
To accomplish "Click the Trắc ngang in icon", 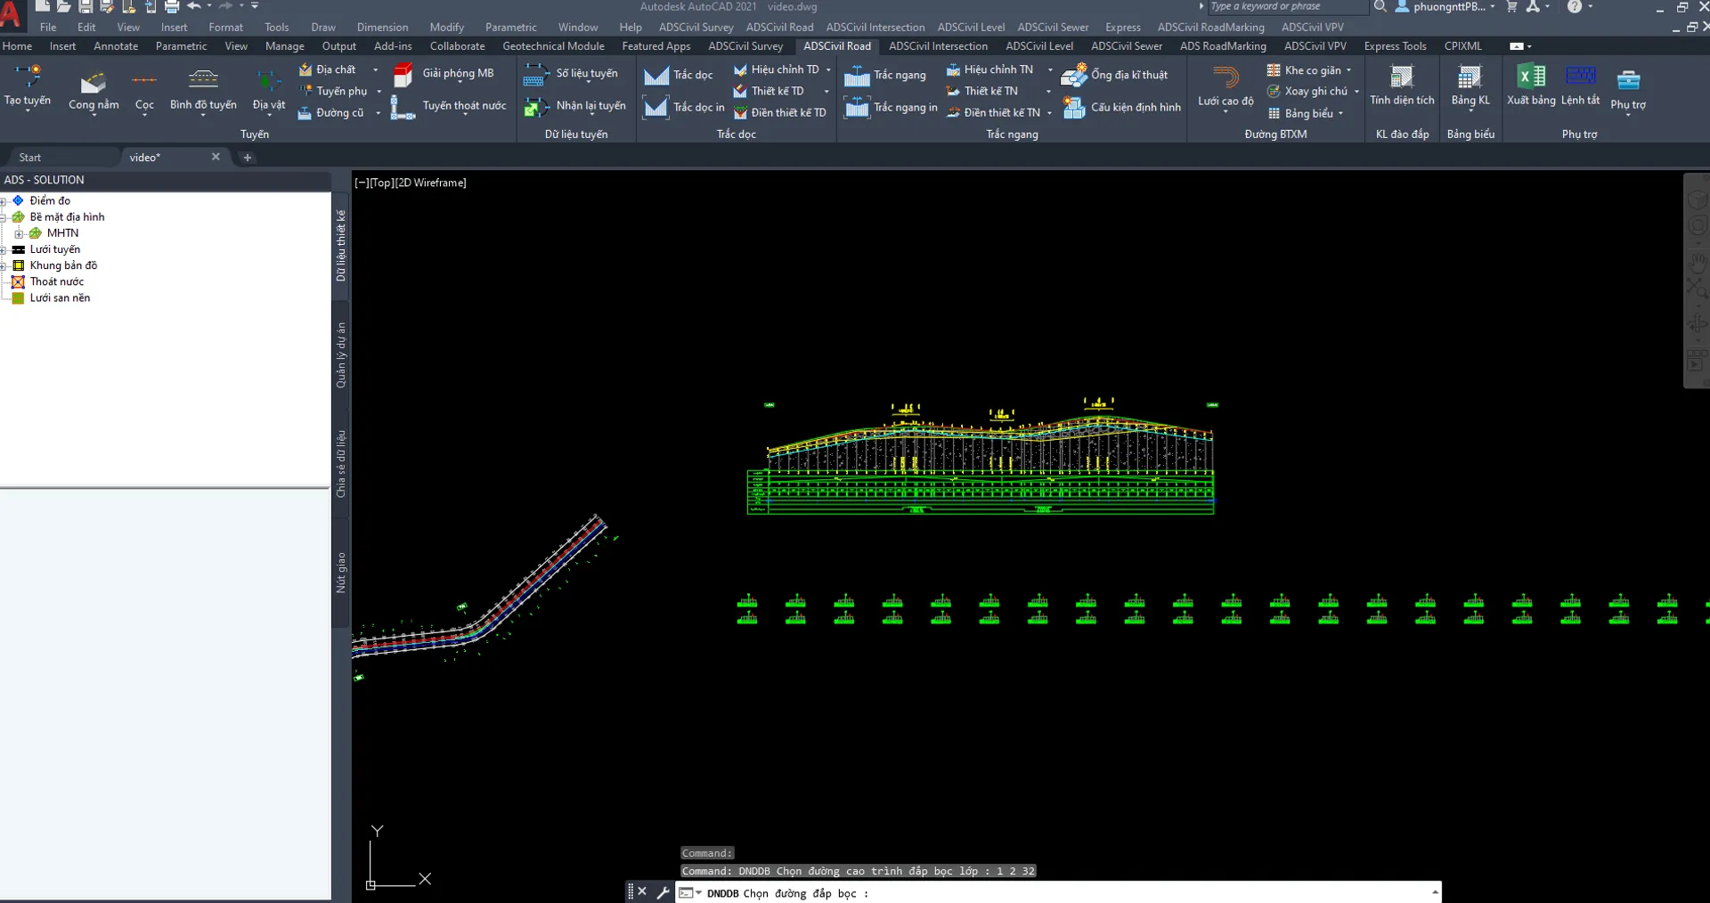I will pos(857,108).
